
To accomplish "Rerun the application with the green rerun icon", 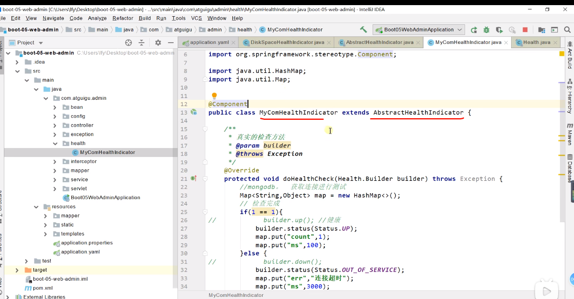I will tap(474, 30).
